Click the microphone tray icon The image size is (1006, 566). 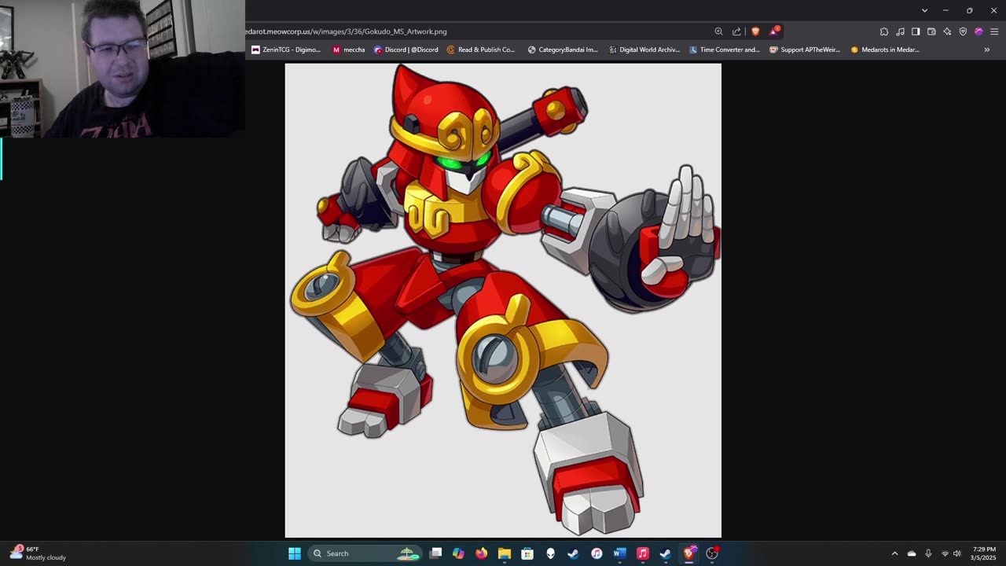click(928, 553)
